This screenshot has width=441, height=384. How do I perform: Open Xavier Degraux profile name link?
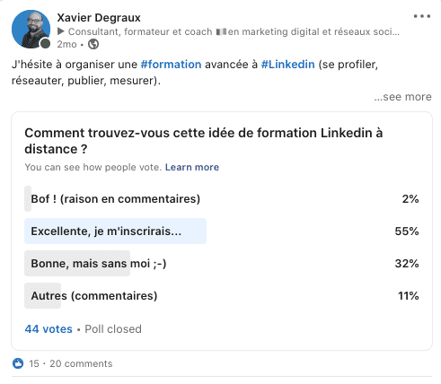point(99,18)
